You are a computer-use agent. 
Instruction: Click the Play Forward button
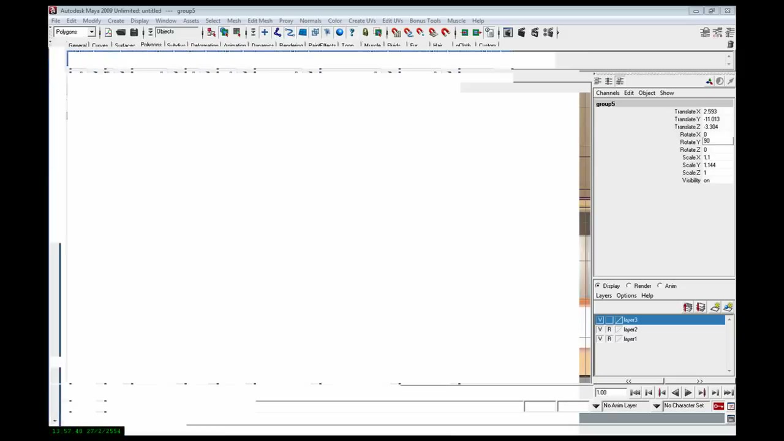pyautogui.click(x=688, y=393)
